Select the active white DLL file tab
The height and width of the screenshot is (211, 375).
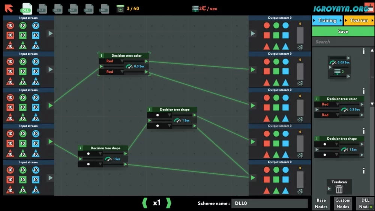click(26, 8)
